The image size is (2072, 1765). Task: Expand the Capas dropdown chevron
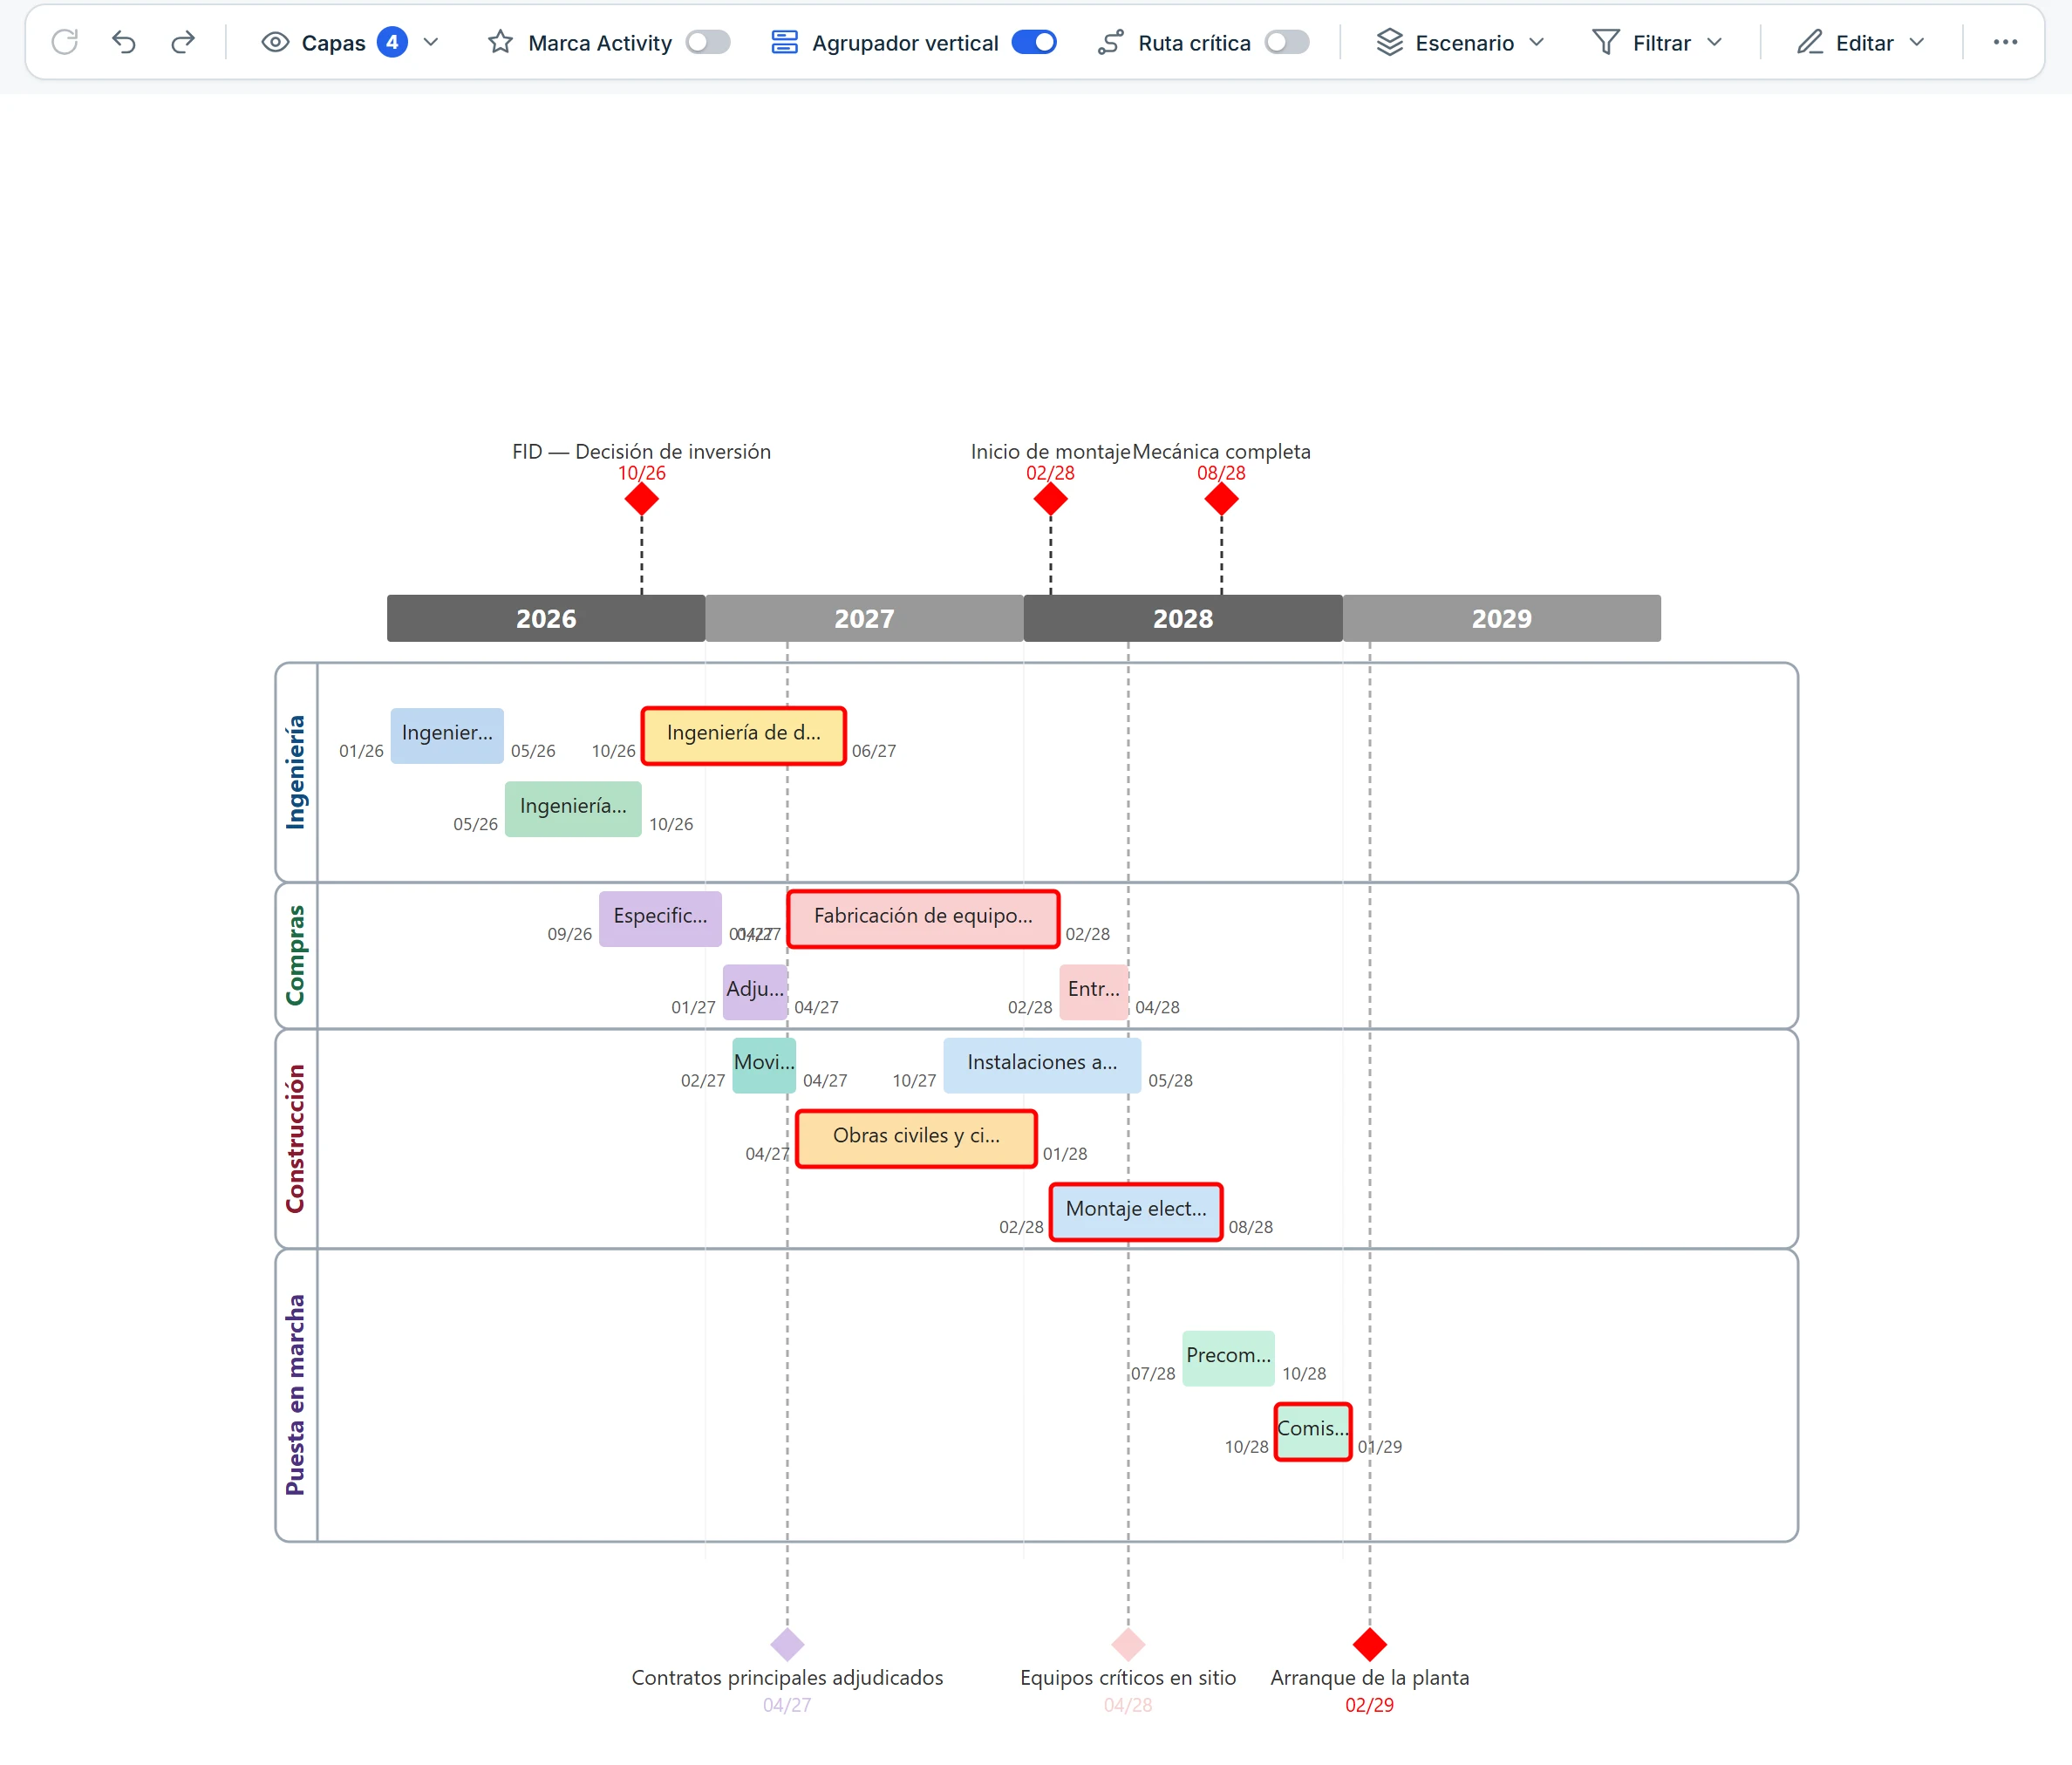click(x=431, y=42)
